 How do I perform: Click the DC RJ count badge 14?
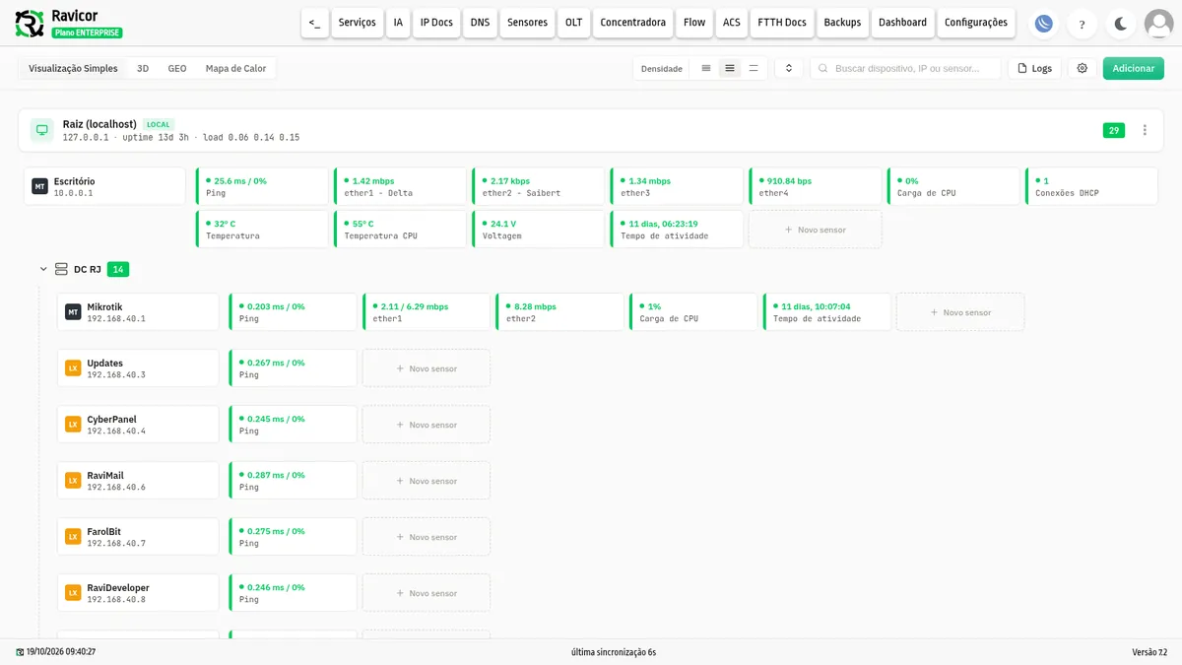[x=118, y=269]
